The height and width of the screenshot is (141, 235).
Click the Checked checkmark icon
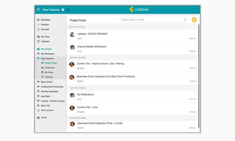pos(38,24)
